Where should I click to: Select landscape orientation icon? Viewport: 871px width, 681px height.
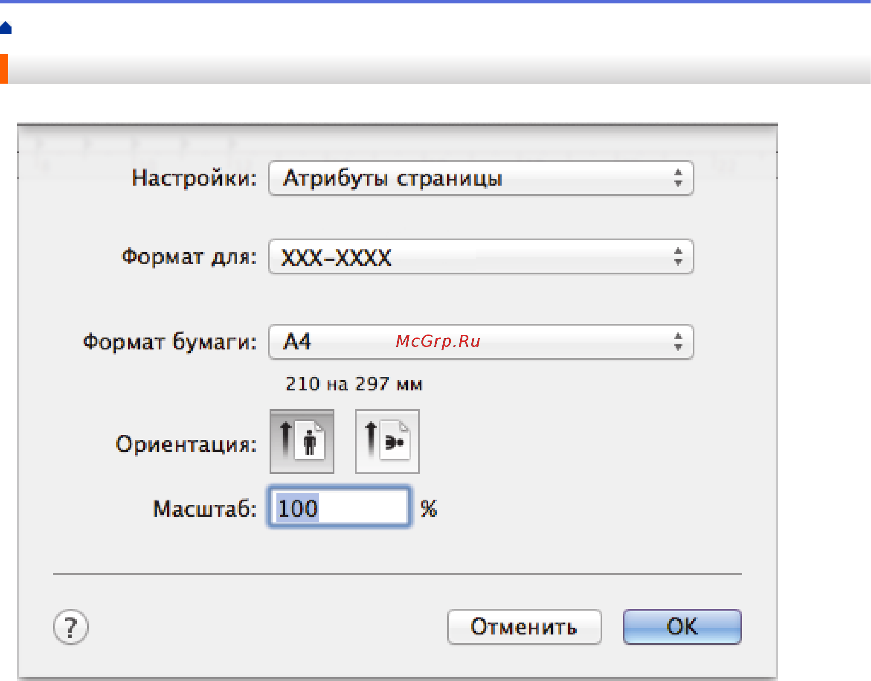[x=387, y=442]
